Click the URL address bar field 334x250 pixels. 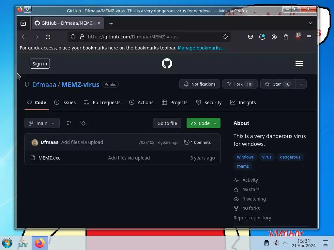(149, 37)
